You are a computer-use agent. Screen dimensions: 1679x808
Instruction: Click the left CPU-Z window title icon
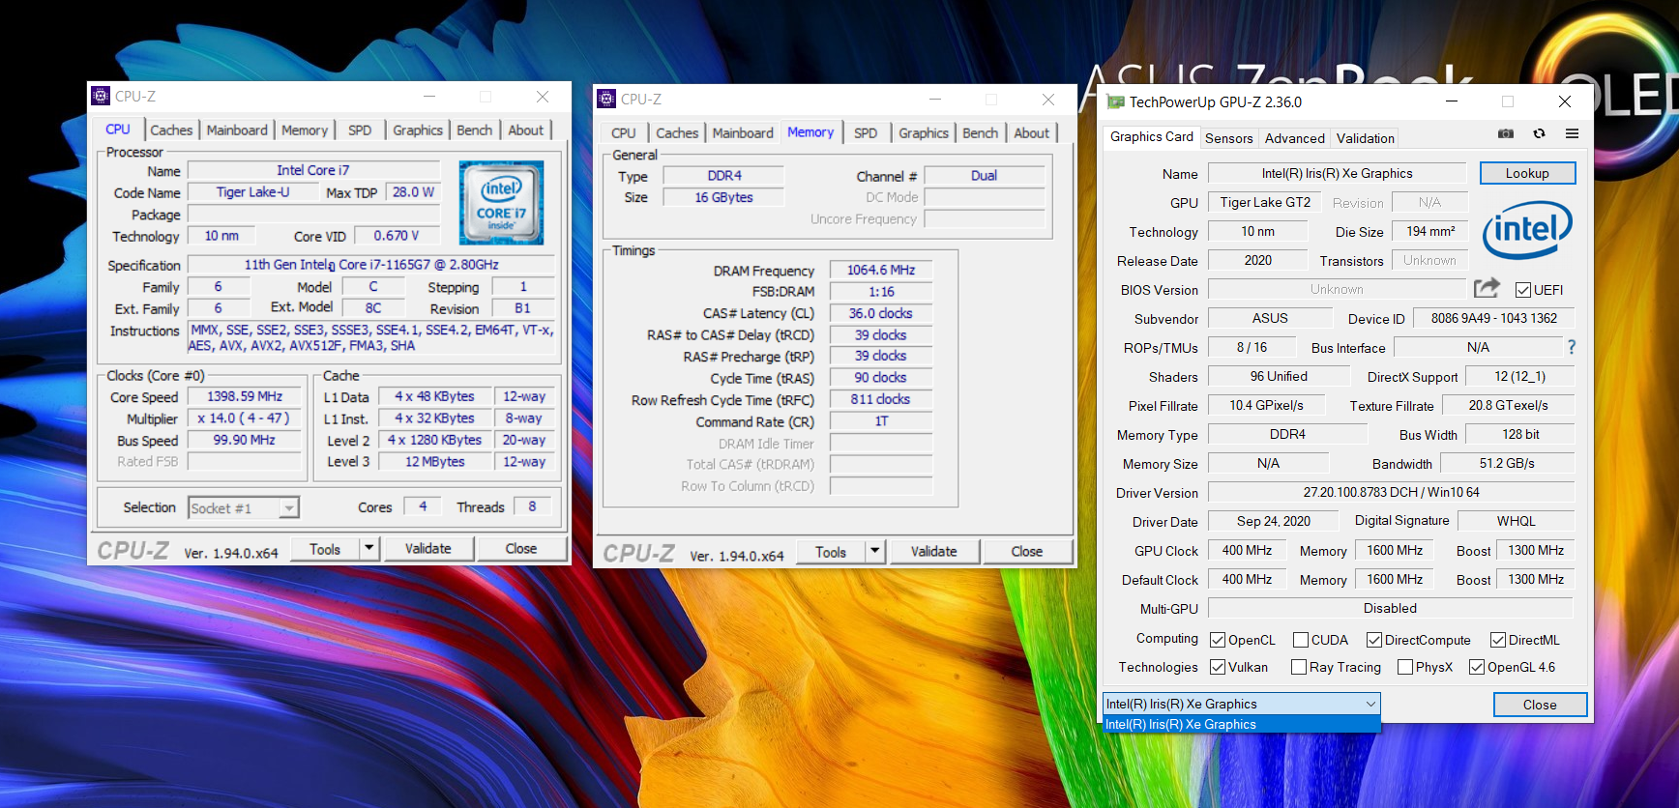[x=101, y=96]
